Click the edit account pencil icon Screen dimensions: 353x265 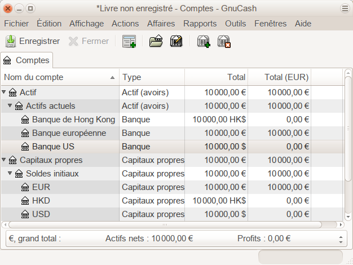click(x=176, y=41)
